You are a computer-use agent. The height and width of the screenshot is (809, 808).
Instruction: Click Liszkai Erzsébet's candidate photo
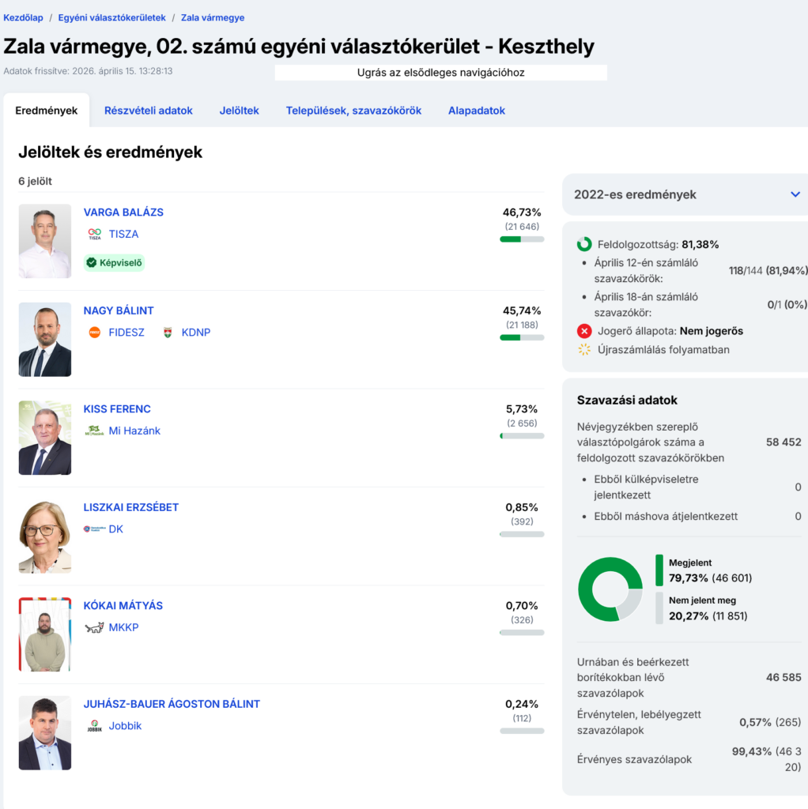pyautogui.click(x=45, y=537)
